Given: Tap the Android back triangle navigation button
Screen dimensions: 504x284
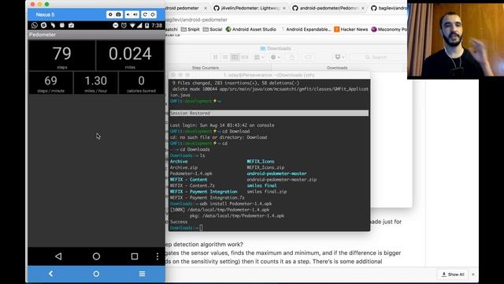Looking at the screenshot, I should point(58,256).
